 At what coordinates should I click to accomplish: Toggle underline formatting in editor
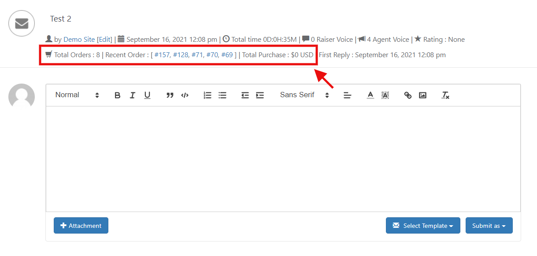pyautogui.click(x=147, y=95)
